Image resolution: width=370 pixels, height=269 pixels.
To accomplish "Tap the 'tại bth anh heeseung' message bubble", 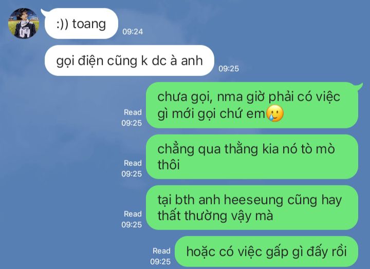I will pyautogui.click(x=252, y=208).
